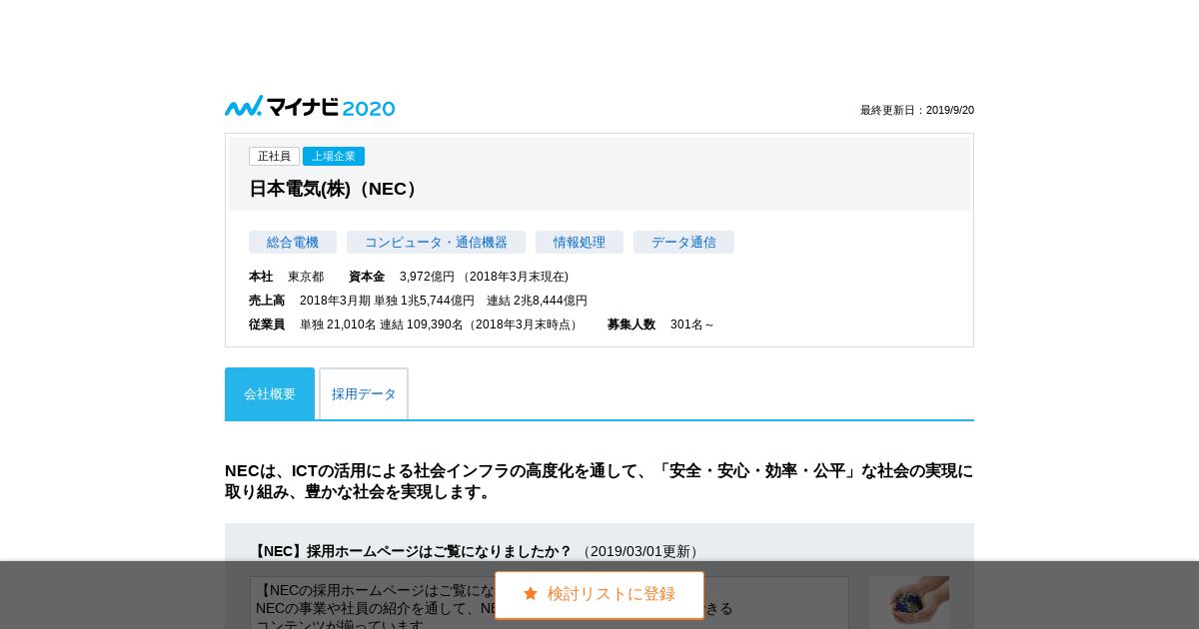Click the company name 日本電気(株)（NEC）

336,189
